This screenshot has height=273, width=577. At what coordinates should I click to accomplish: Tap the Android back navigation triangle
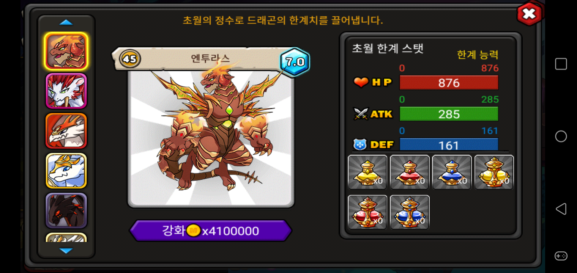561,209
